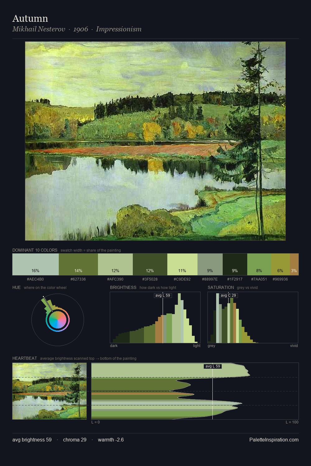Click the hue color wheel

(x=58, y=320)
